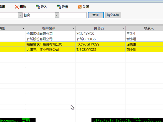Click the orange close icon
The height and width of the screenshot is (122, 163).
pyautogui.click(x=80, y=7)
